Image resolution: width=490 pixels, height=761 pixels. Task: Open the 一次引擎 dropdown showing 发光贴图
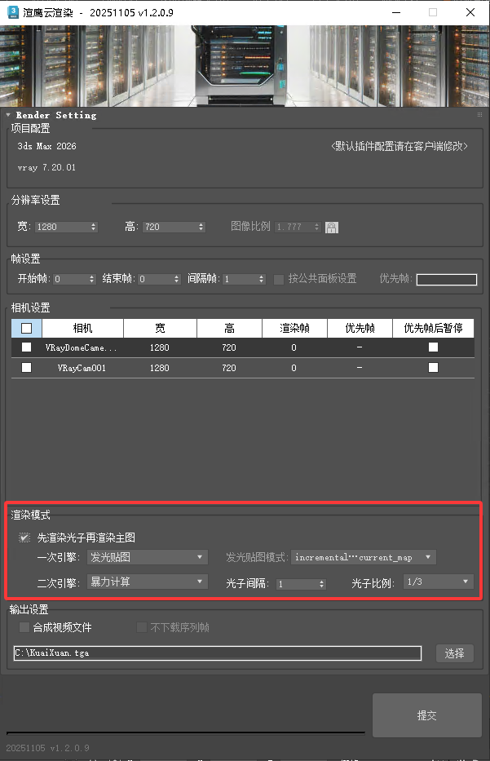click(x=148, y=557)
